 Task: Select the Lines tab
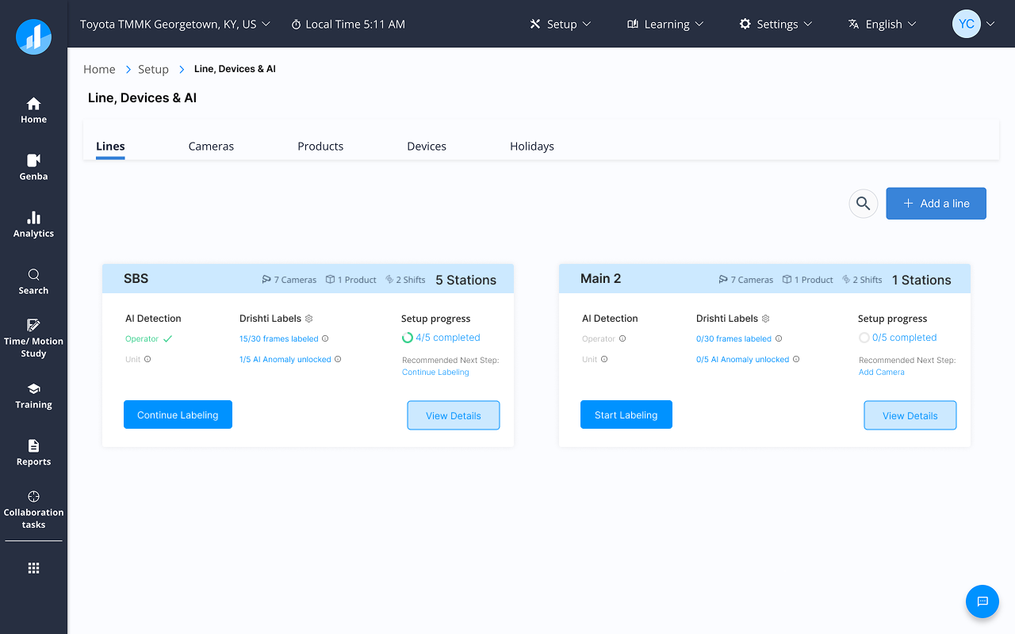click(110, 146)
